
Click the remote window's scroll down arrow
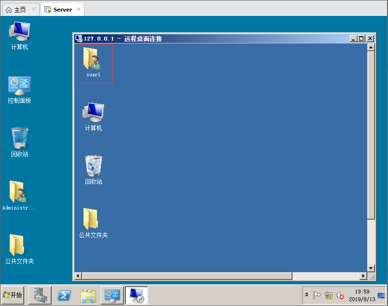click(x=371, y=268)
